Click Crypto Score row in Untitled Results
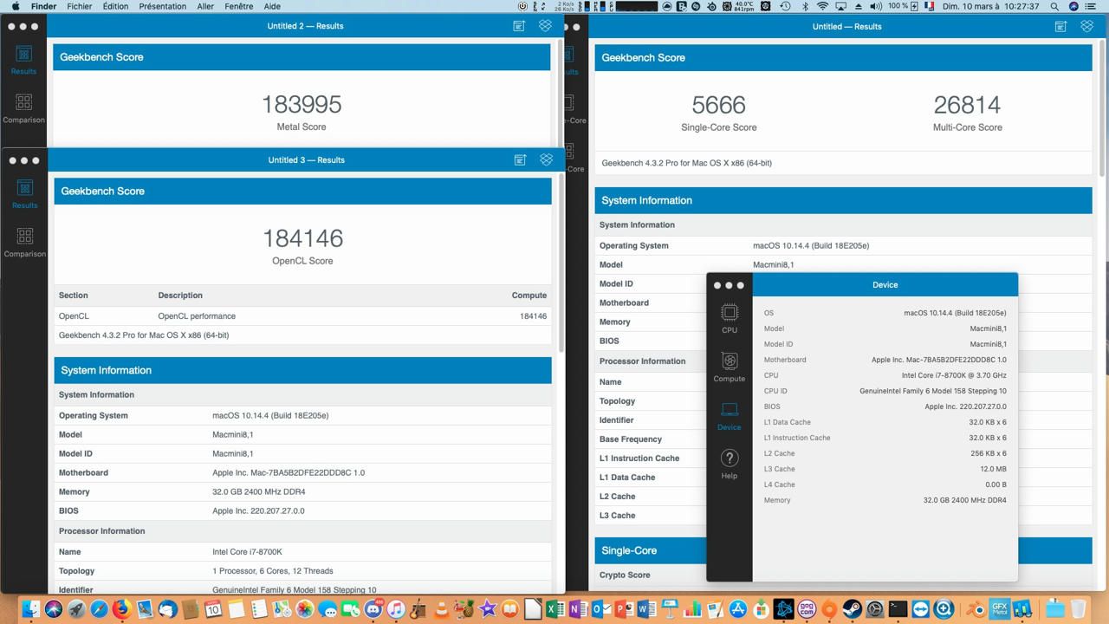Screen dimensions: 1109x624 click(650, 575)
